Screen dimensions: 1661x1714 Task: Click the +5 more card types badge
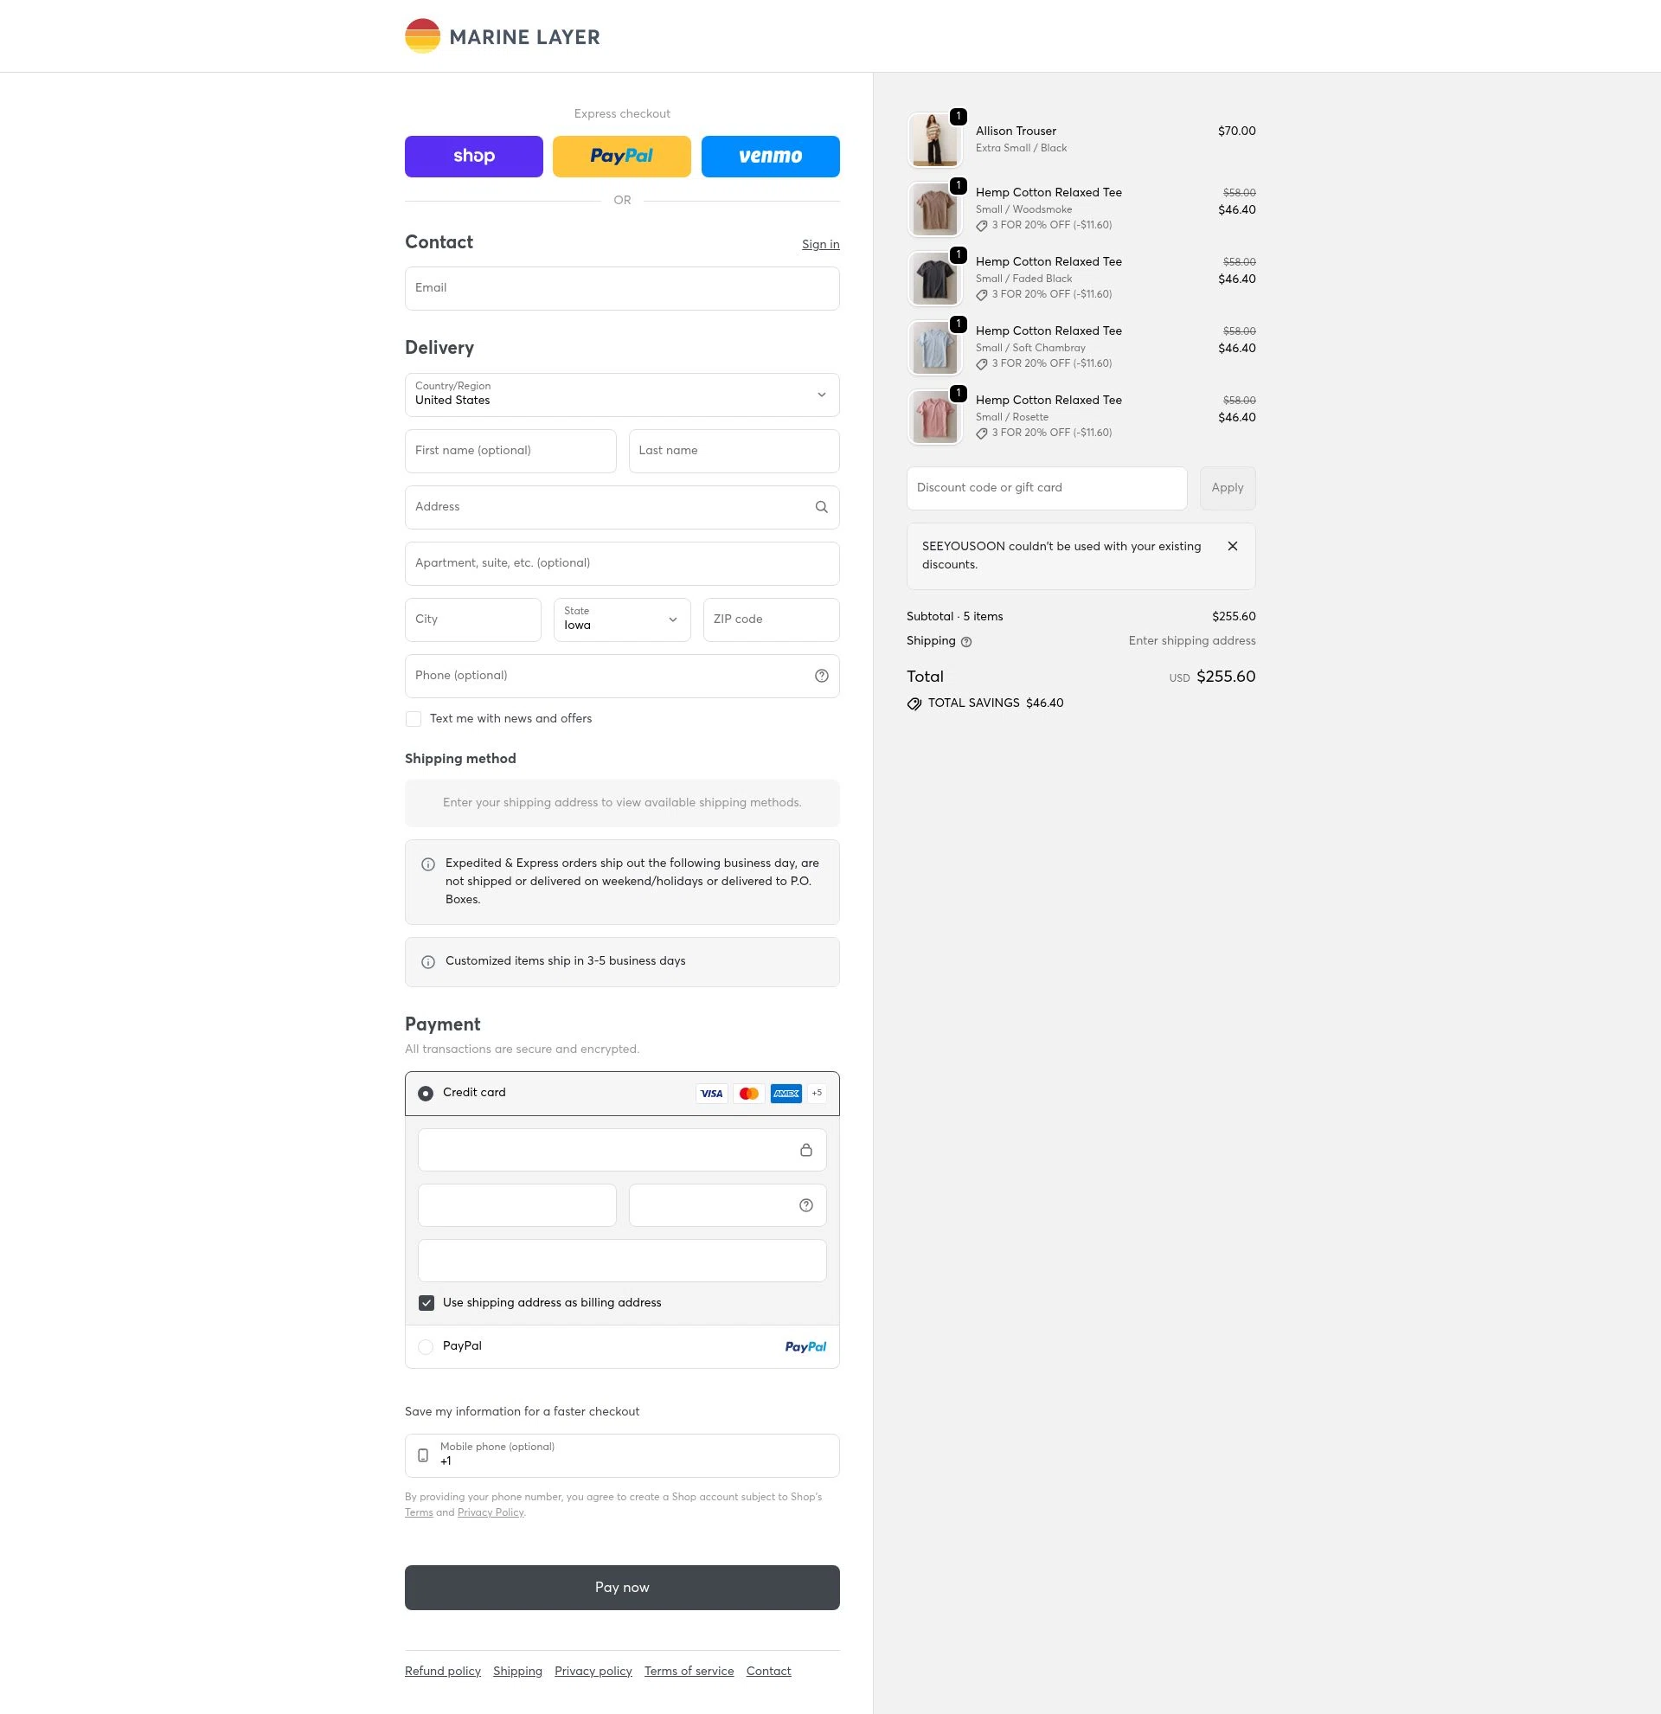[817, 1093]
